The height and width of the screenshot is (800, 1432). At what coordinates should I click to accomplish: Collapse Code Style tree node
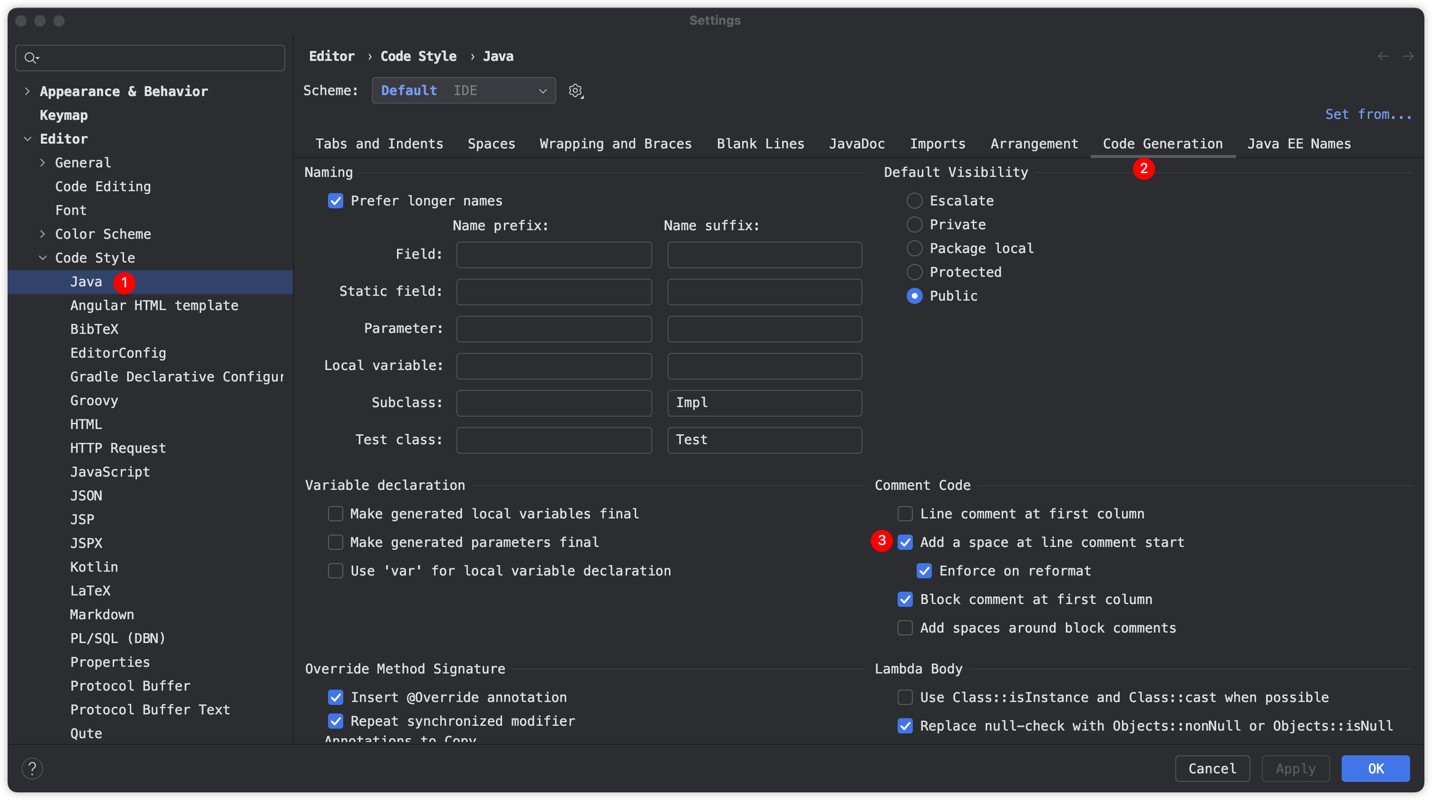[43, 258]
